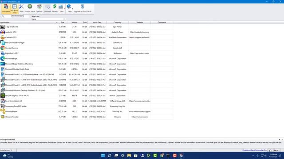This screenshot has height=159, width=284.
Task: Open taskbar Search
Action: pyautogui.click(x=110, y=155)
